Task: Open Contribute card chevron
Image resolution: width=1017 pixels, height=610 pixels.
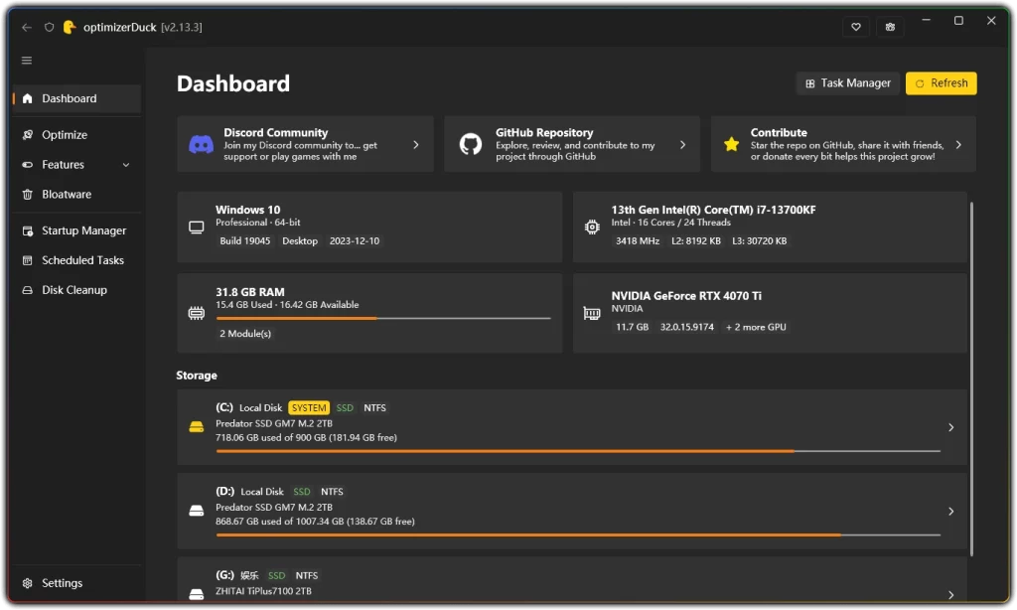Action: [x=958, y=145]
